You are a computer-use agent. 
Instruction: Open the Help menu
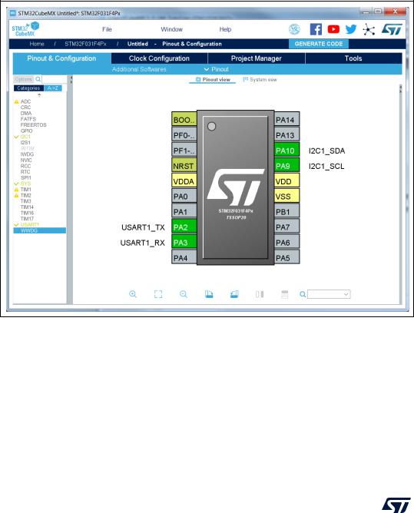click(225, 29)
